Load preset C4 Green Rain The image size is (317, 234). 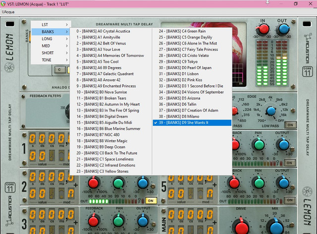(192, 31)
